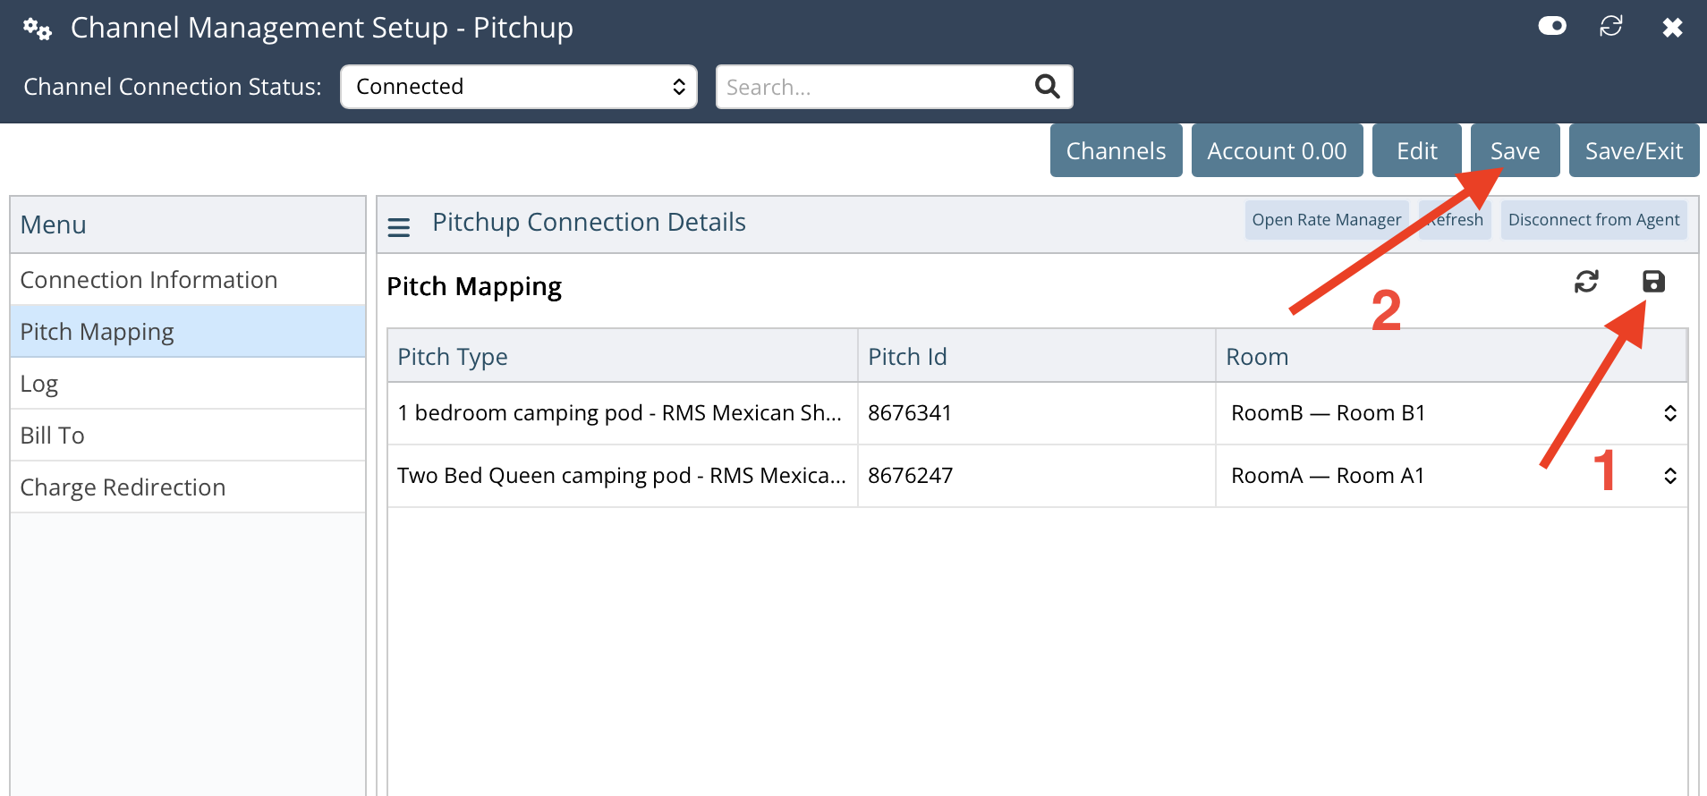Click the refresh icon in title bar
This screenshot has width=1707, height=796.
pos(1611,26)
